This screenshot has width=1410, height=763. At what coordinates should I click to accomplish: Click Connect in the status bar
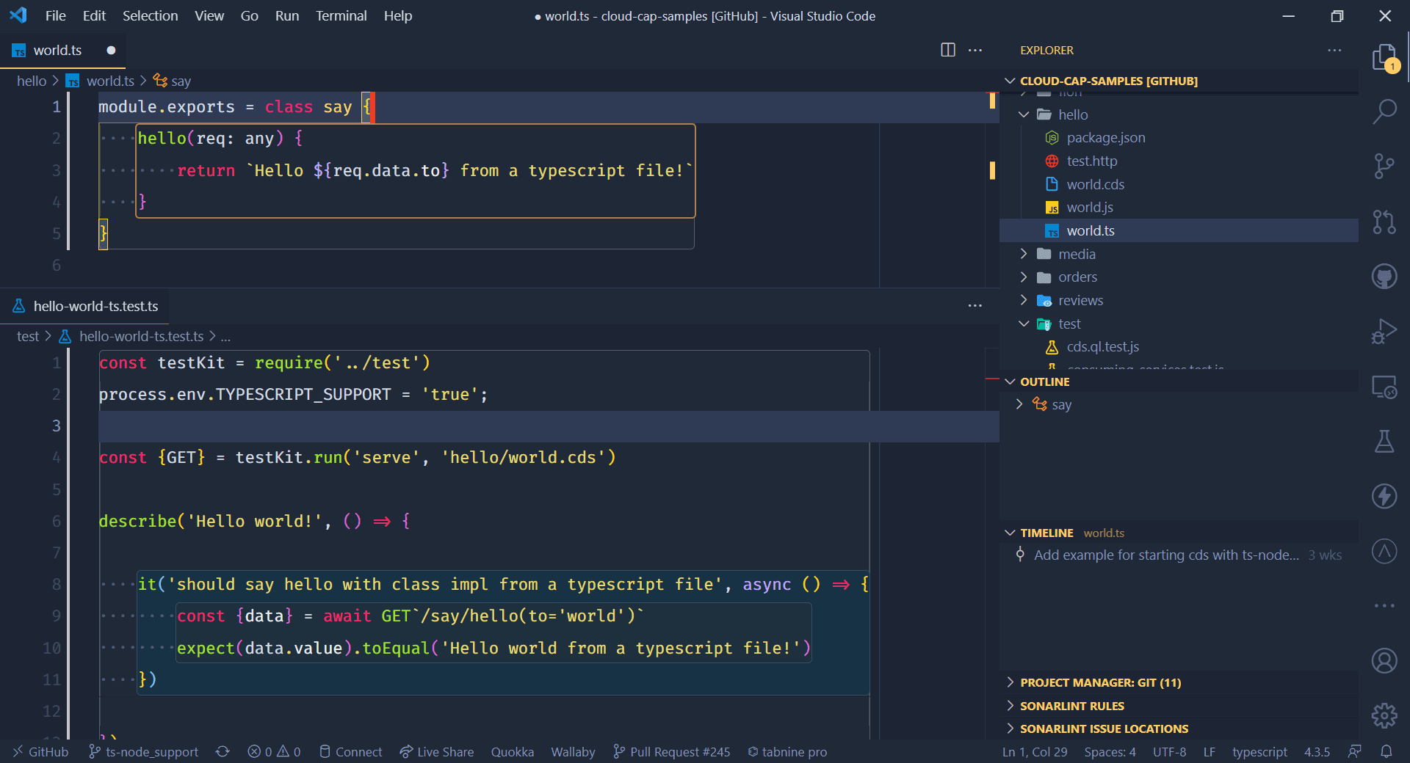(350, 751)
